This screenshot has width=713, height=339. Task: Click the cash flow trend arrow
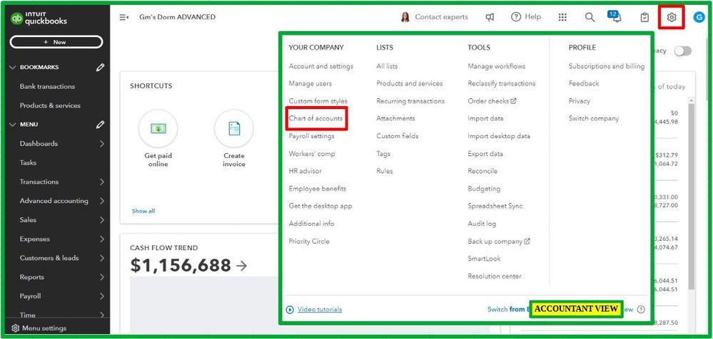[242, 266]
